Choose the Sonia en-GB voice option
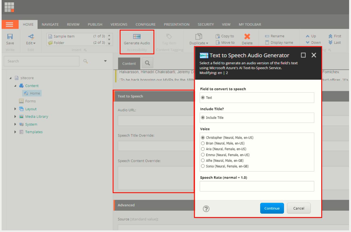351x232 pixels. 203,166
